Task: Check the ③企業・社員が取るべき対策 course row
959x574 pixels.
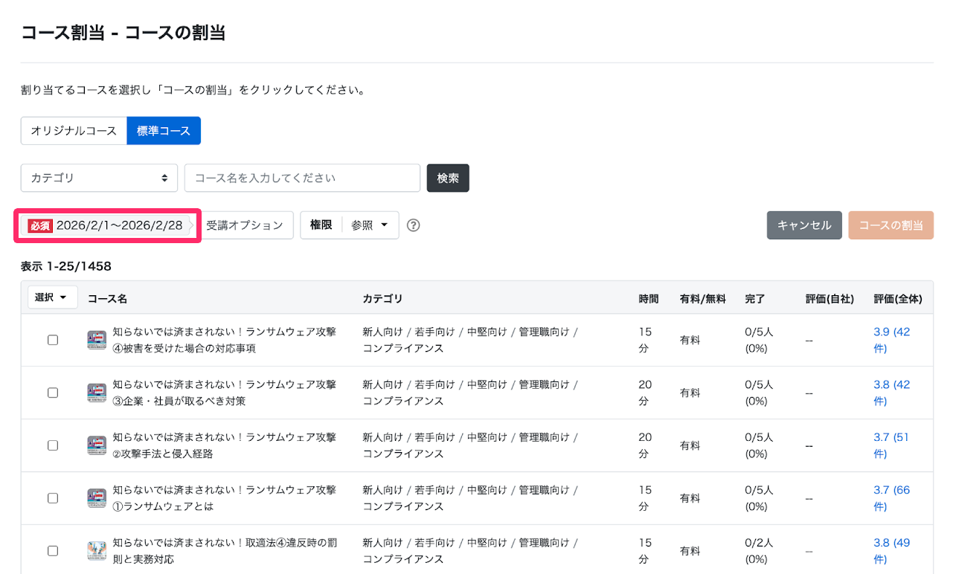Action: click(53, 393)
